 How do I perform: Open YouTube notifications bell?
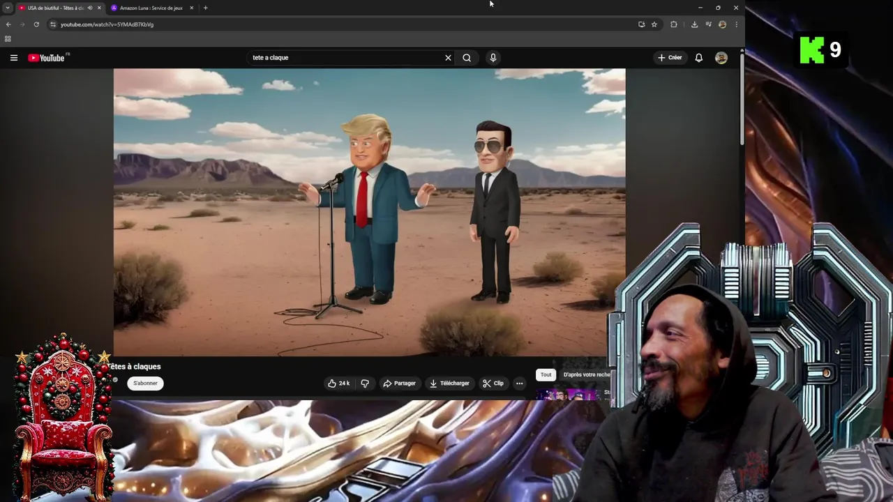pos(698,58)
